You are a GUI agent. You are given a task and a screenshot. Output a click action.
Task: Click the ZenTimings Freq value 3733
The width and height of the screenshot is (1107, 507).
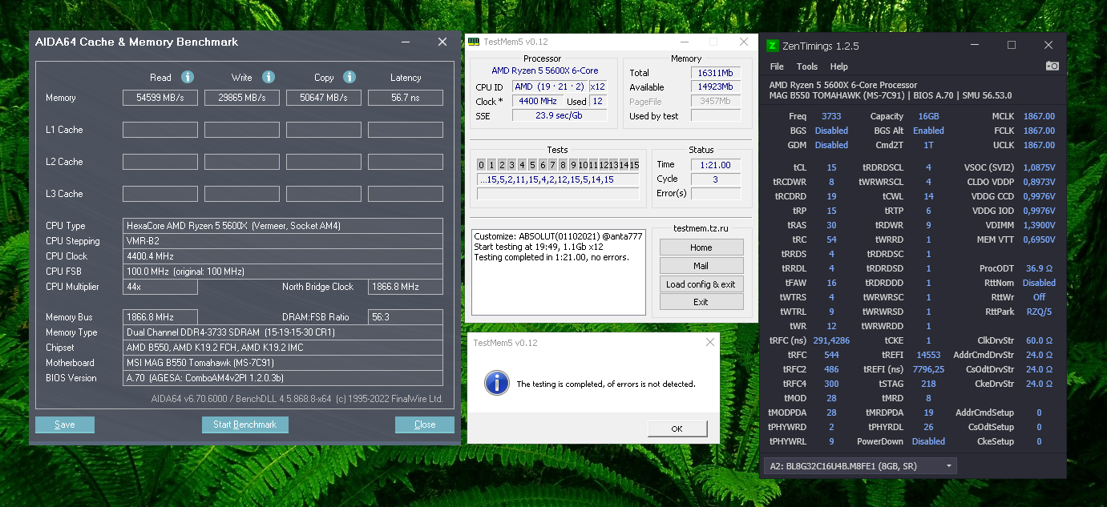(x=831, y=116)
